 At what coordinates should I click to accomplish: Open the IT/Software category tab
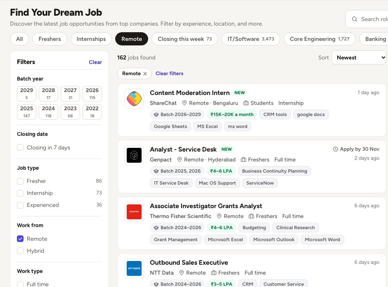coord(251,39)
